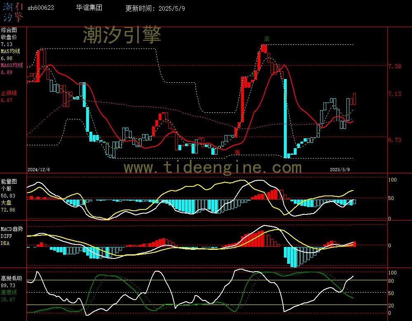Click the 100 axis label in 高抛低吸
The image size is (412, 321).
click(392, 273)
